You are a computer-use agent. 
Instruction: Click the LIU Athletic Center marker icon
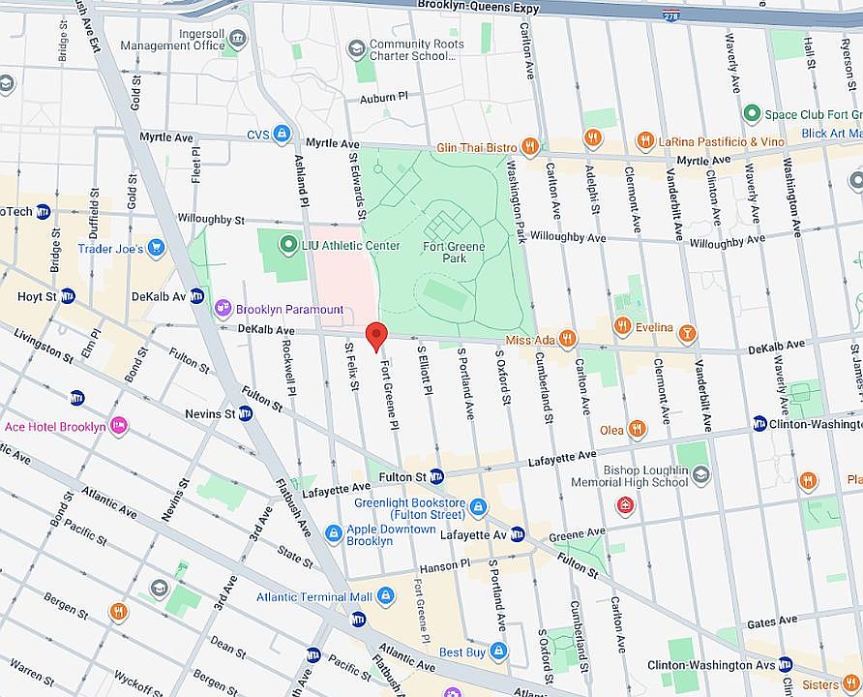[x=288, y=245]
